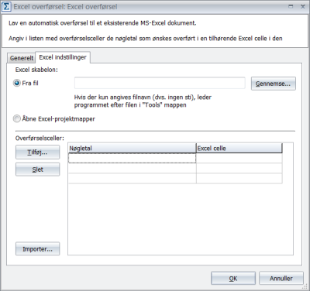This screenshot has width=310, height=291.
Task: Add a transfer cell with Tilføj
Action: pos(37,152)
